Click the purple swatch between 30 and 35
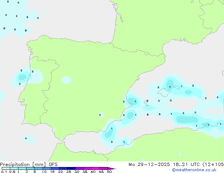Screen dimensions: 224x173 79,168
